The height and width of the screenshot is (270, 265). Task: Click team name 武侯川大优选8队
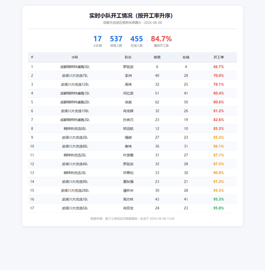75,146
